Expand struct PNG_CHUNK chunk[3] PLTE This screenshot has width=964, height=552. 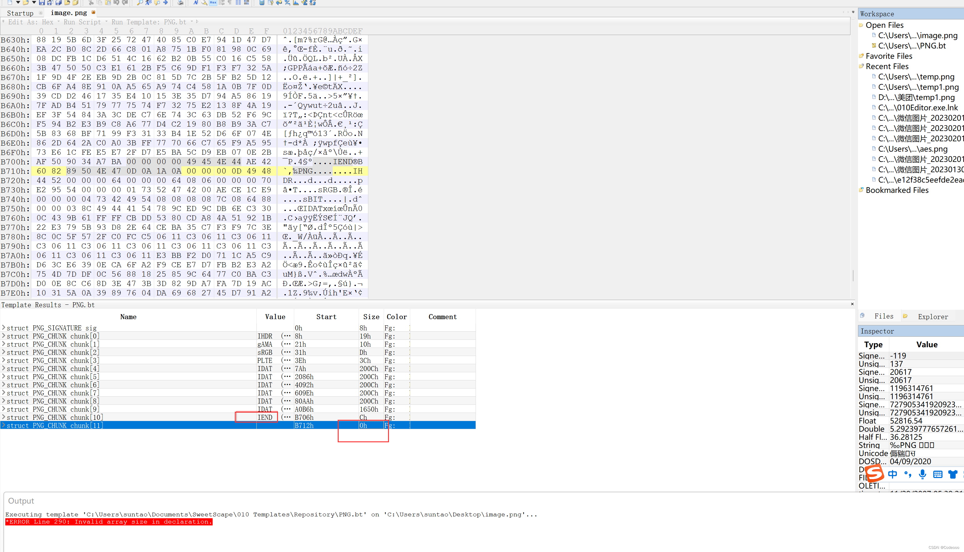tap(4, 360)
